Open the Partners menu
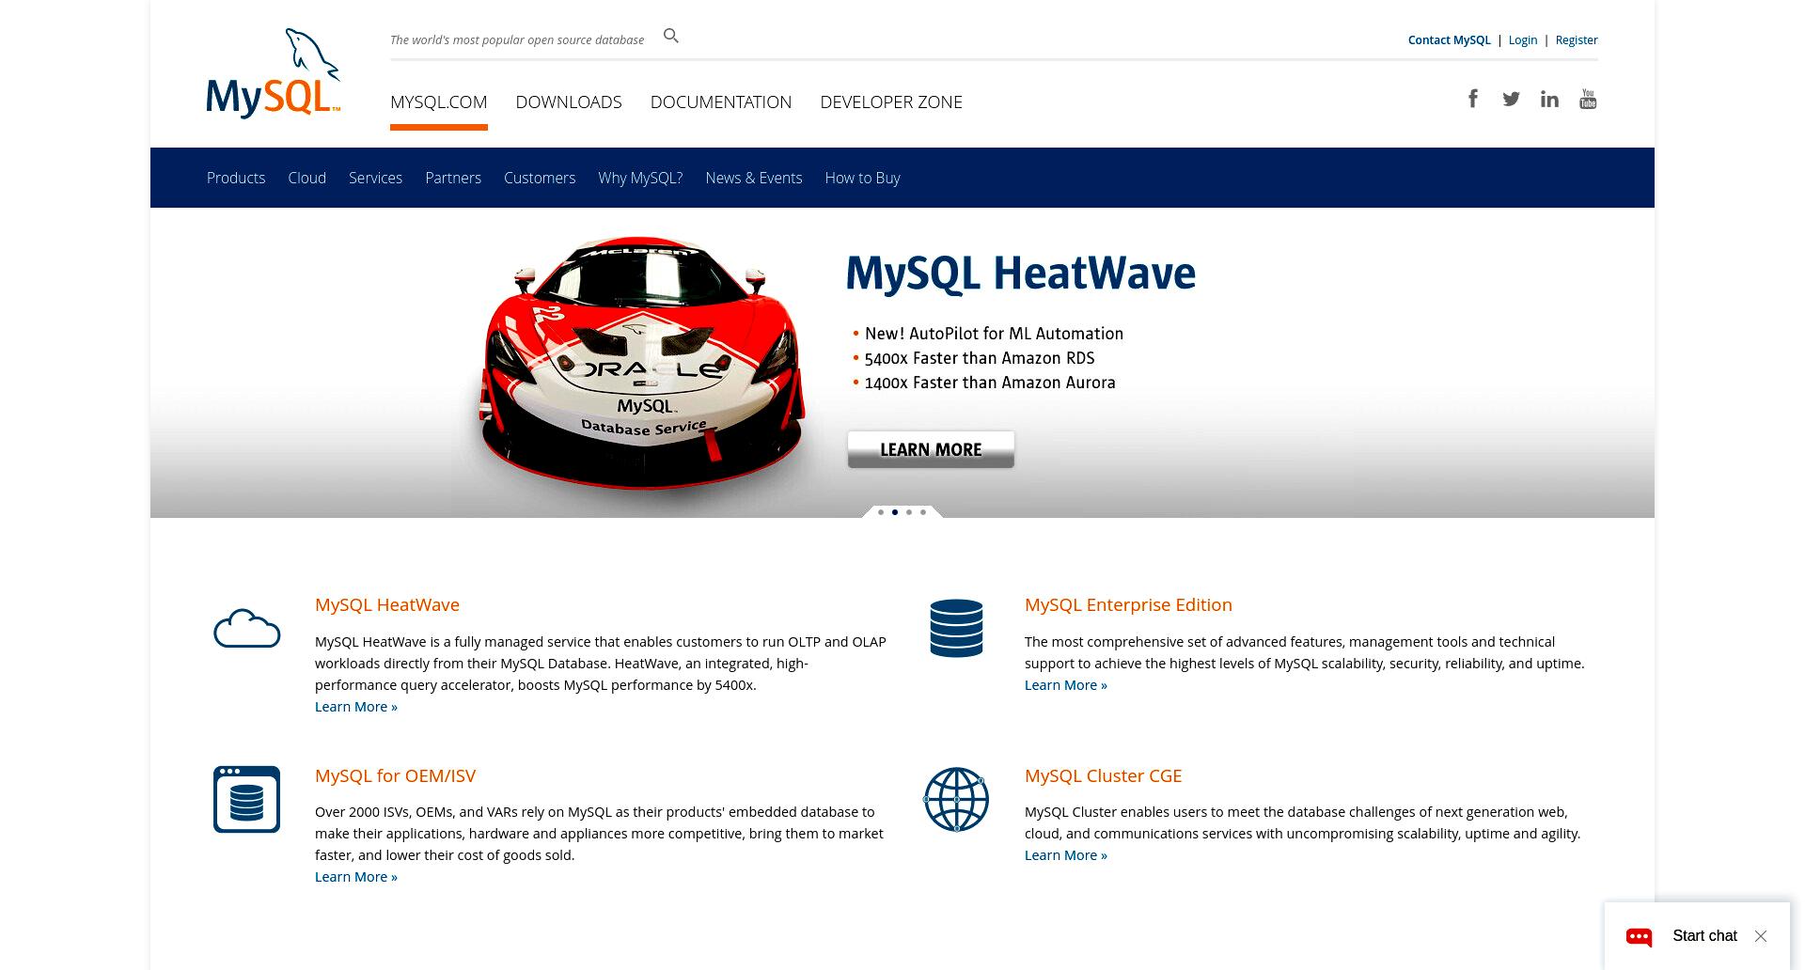Image resolution: width=1805 pixels, height=970 pixels. pos(453,178)
